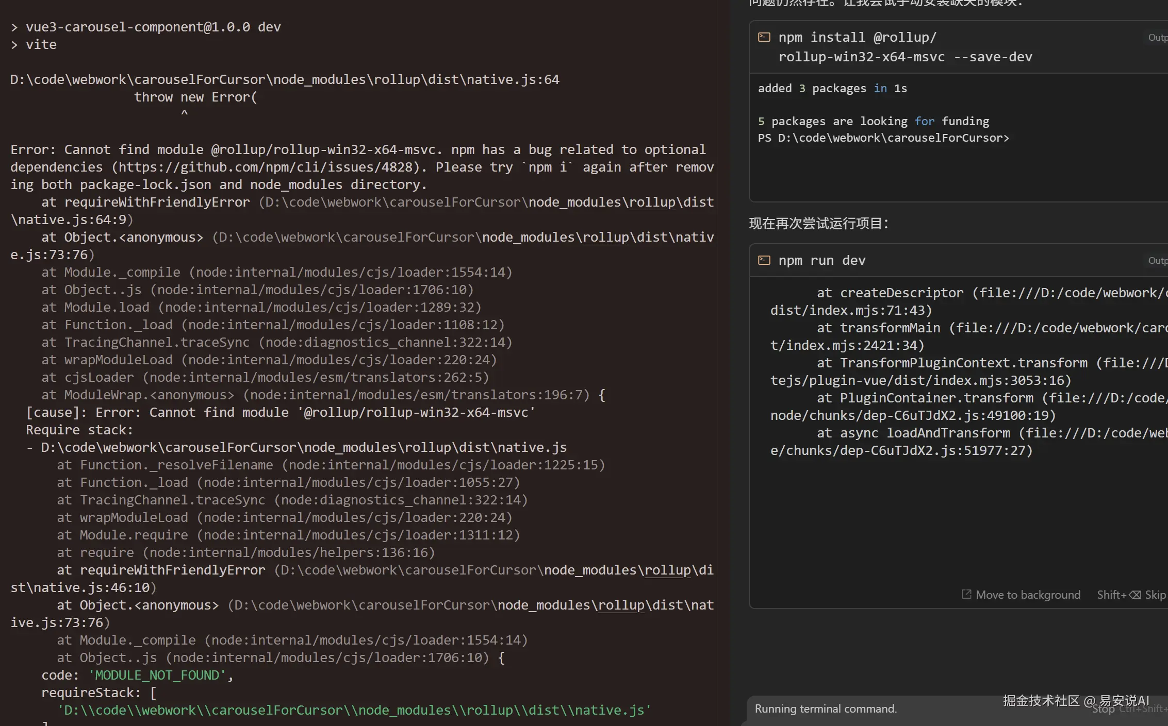The image size is (1168, 726).
Task: Click underlined rollup in native.js:46:10 stack line
Action: (x=667, y=570)
